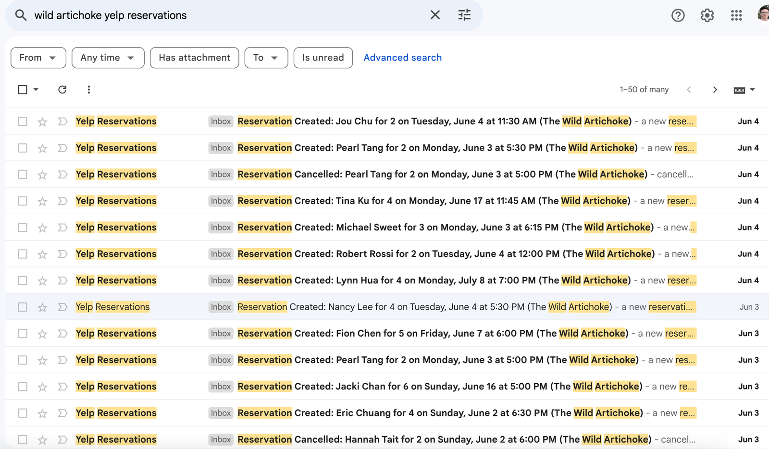Image resolution: width=769 pixels, height=449 pixels.
Task: Toggle the Has attachment filter
Action: (195, 58)
